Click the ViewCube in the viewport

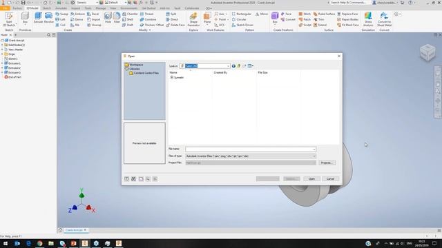pyautogui.click(x=427, y=52)
